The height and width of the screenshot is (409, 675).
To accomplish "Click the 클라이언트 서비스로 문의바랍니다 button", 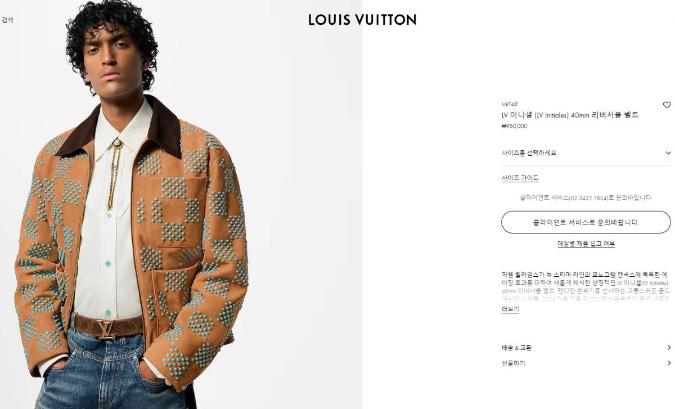I will (x=586, y=222).
